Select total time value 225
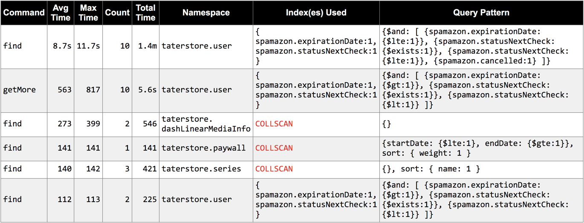The width and height of the screenshot is (584, 223). (149, 200)
